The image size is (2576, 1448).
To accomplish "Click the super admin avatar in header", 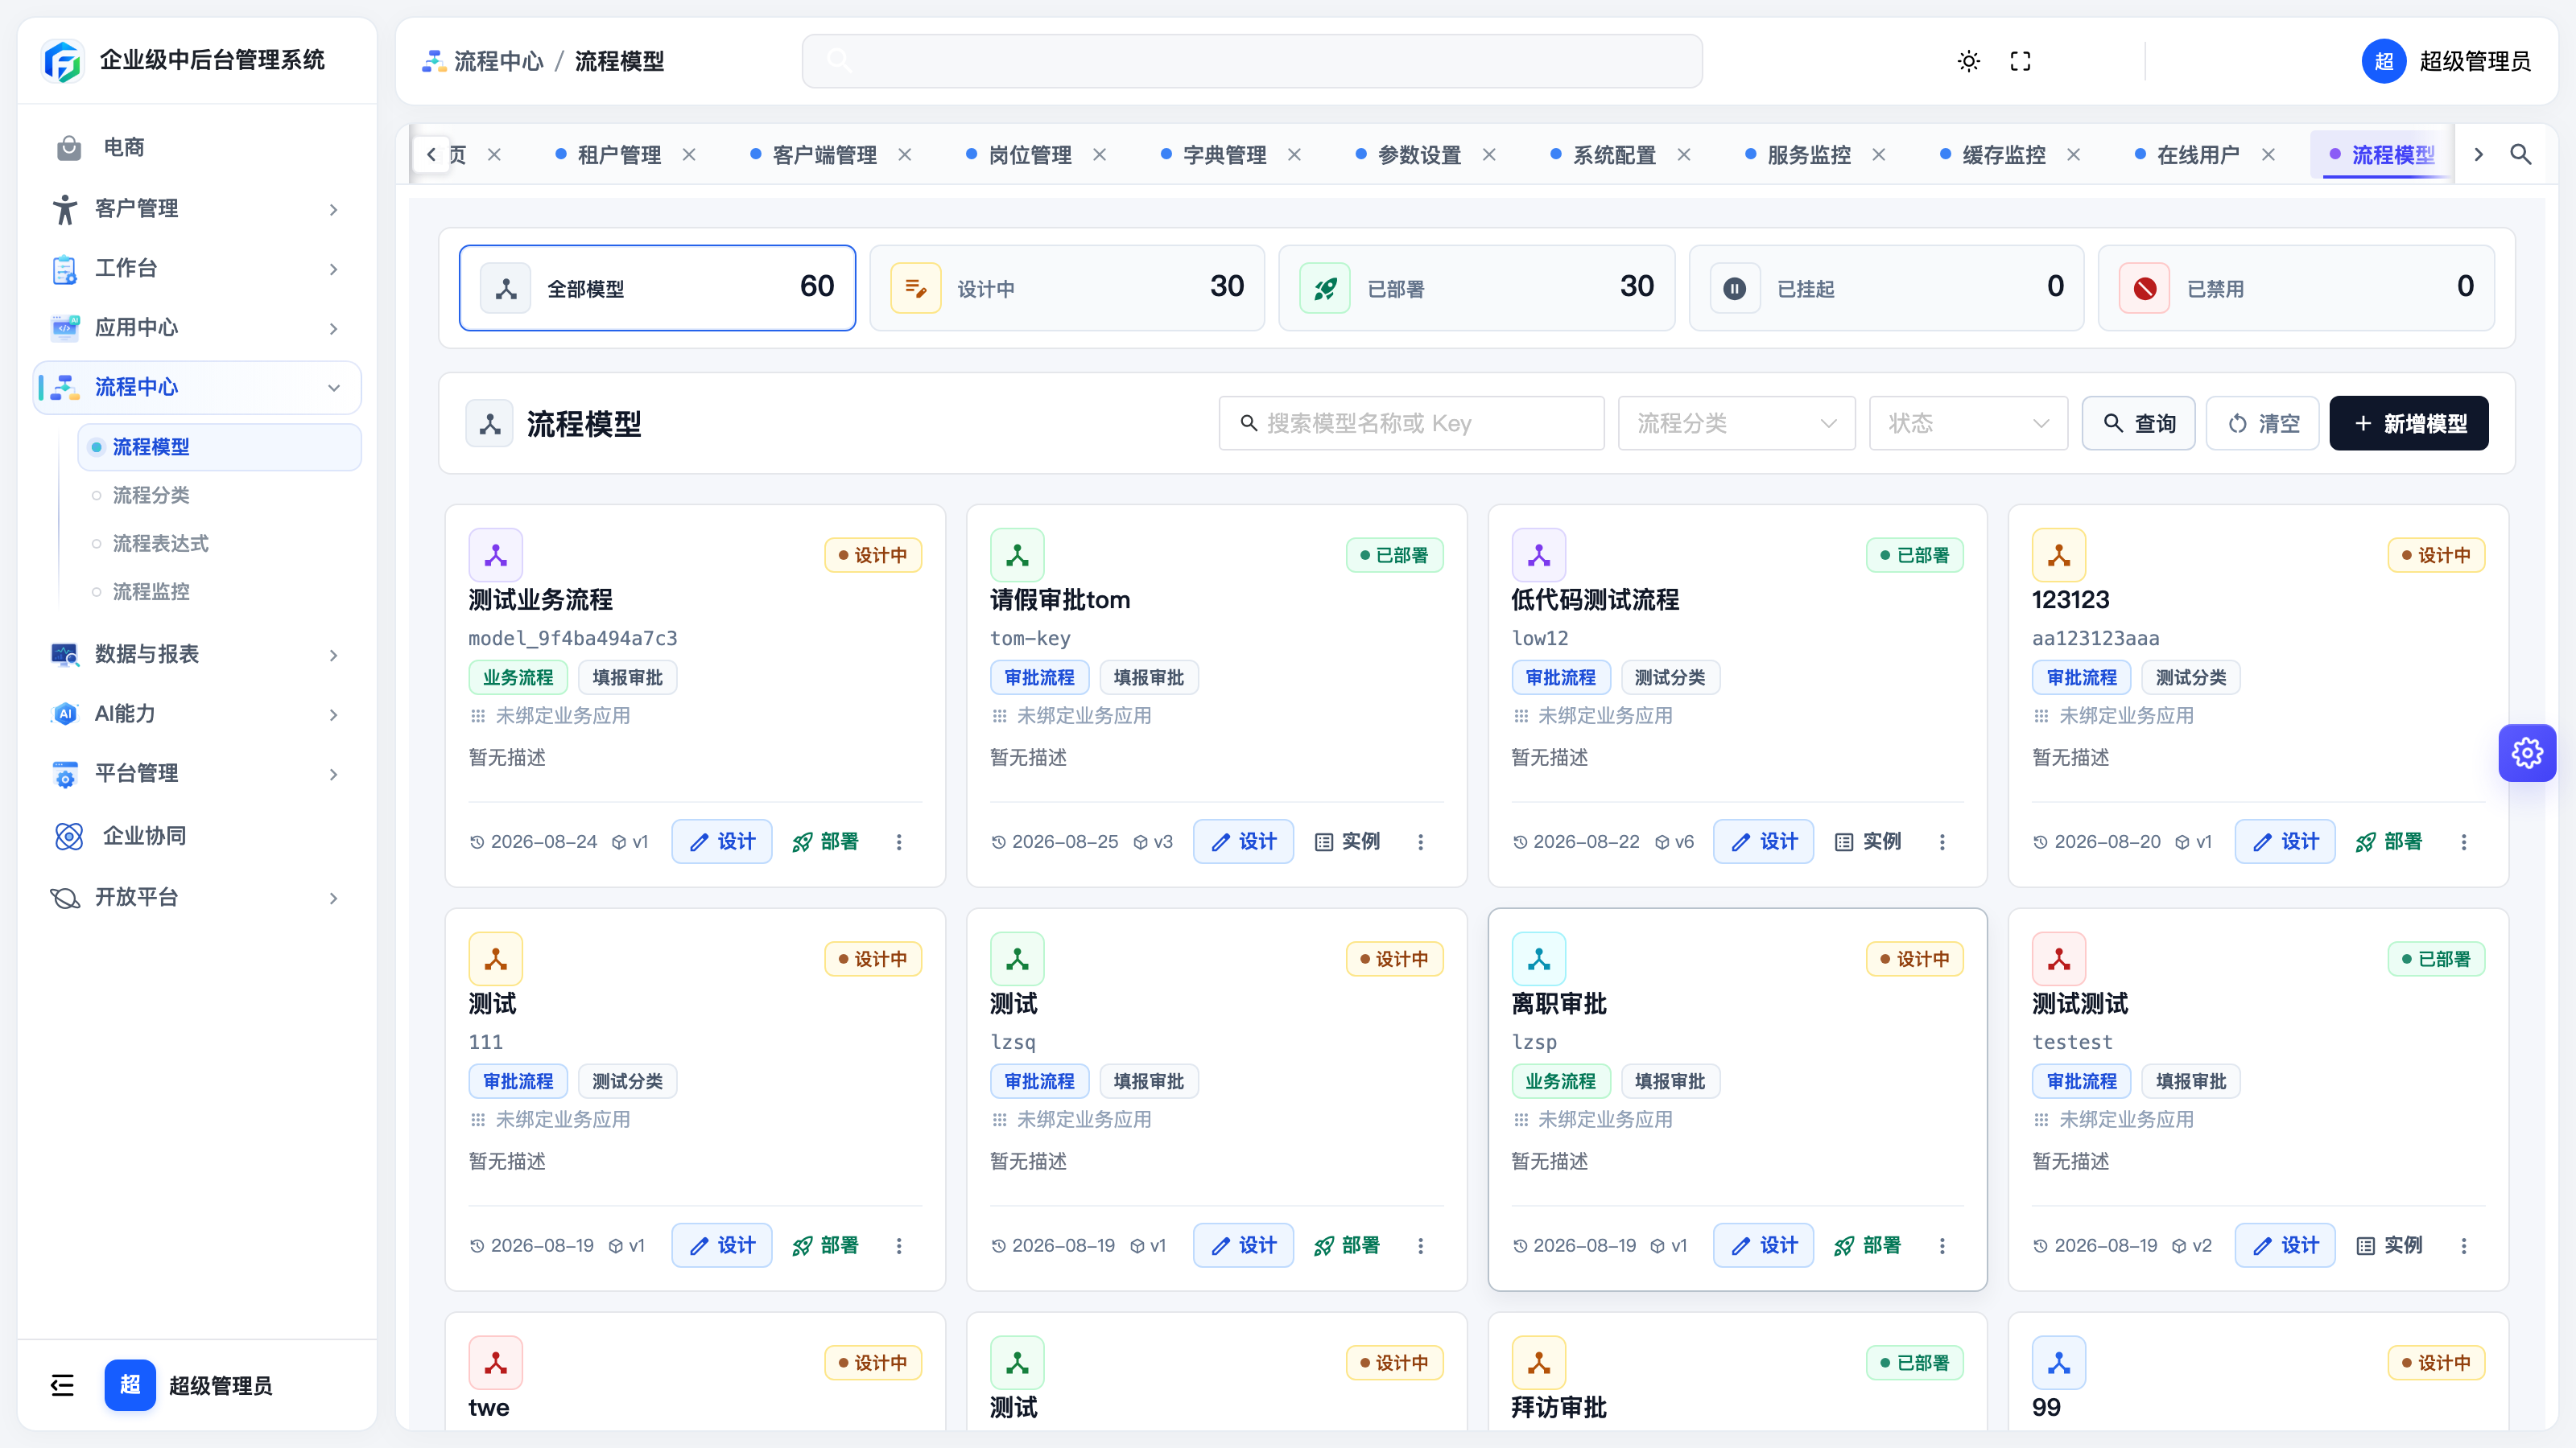I will (2383, 61).
